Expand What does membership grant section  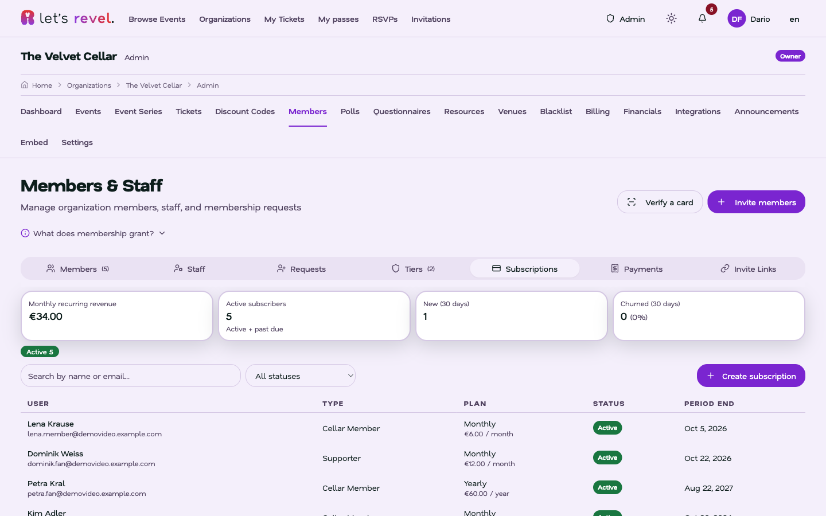pos(93,233)
